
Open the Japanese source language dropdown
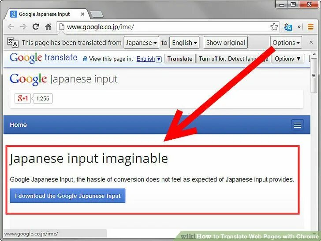click(141, 43)
